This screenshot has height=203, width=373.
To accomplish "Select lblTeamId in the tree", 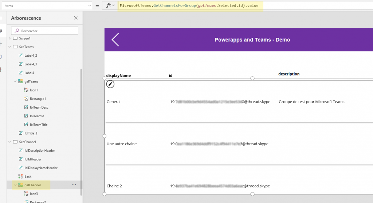I will (x=37, y=116).
